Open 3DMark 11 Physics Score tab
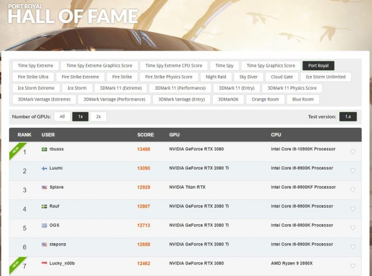Image resolution: width=372 pixels, height=276 pixels. coord(292,88)
